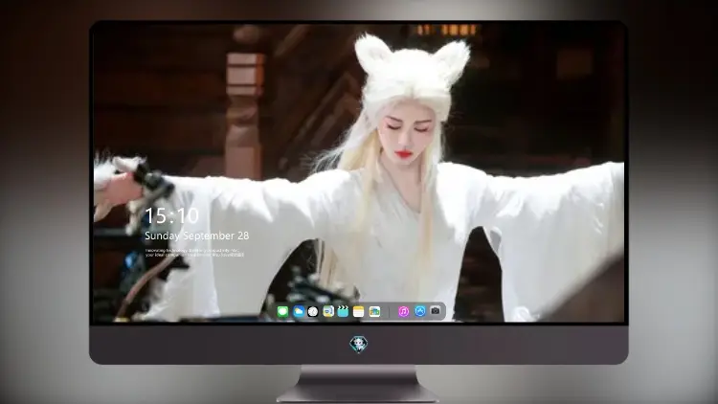The width and height of the screenshot is (718, 404).
Task: Open the Clock app in dock
Action: pos(313,311)
